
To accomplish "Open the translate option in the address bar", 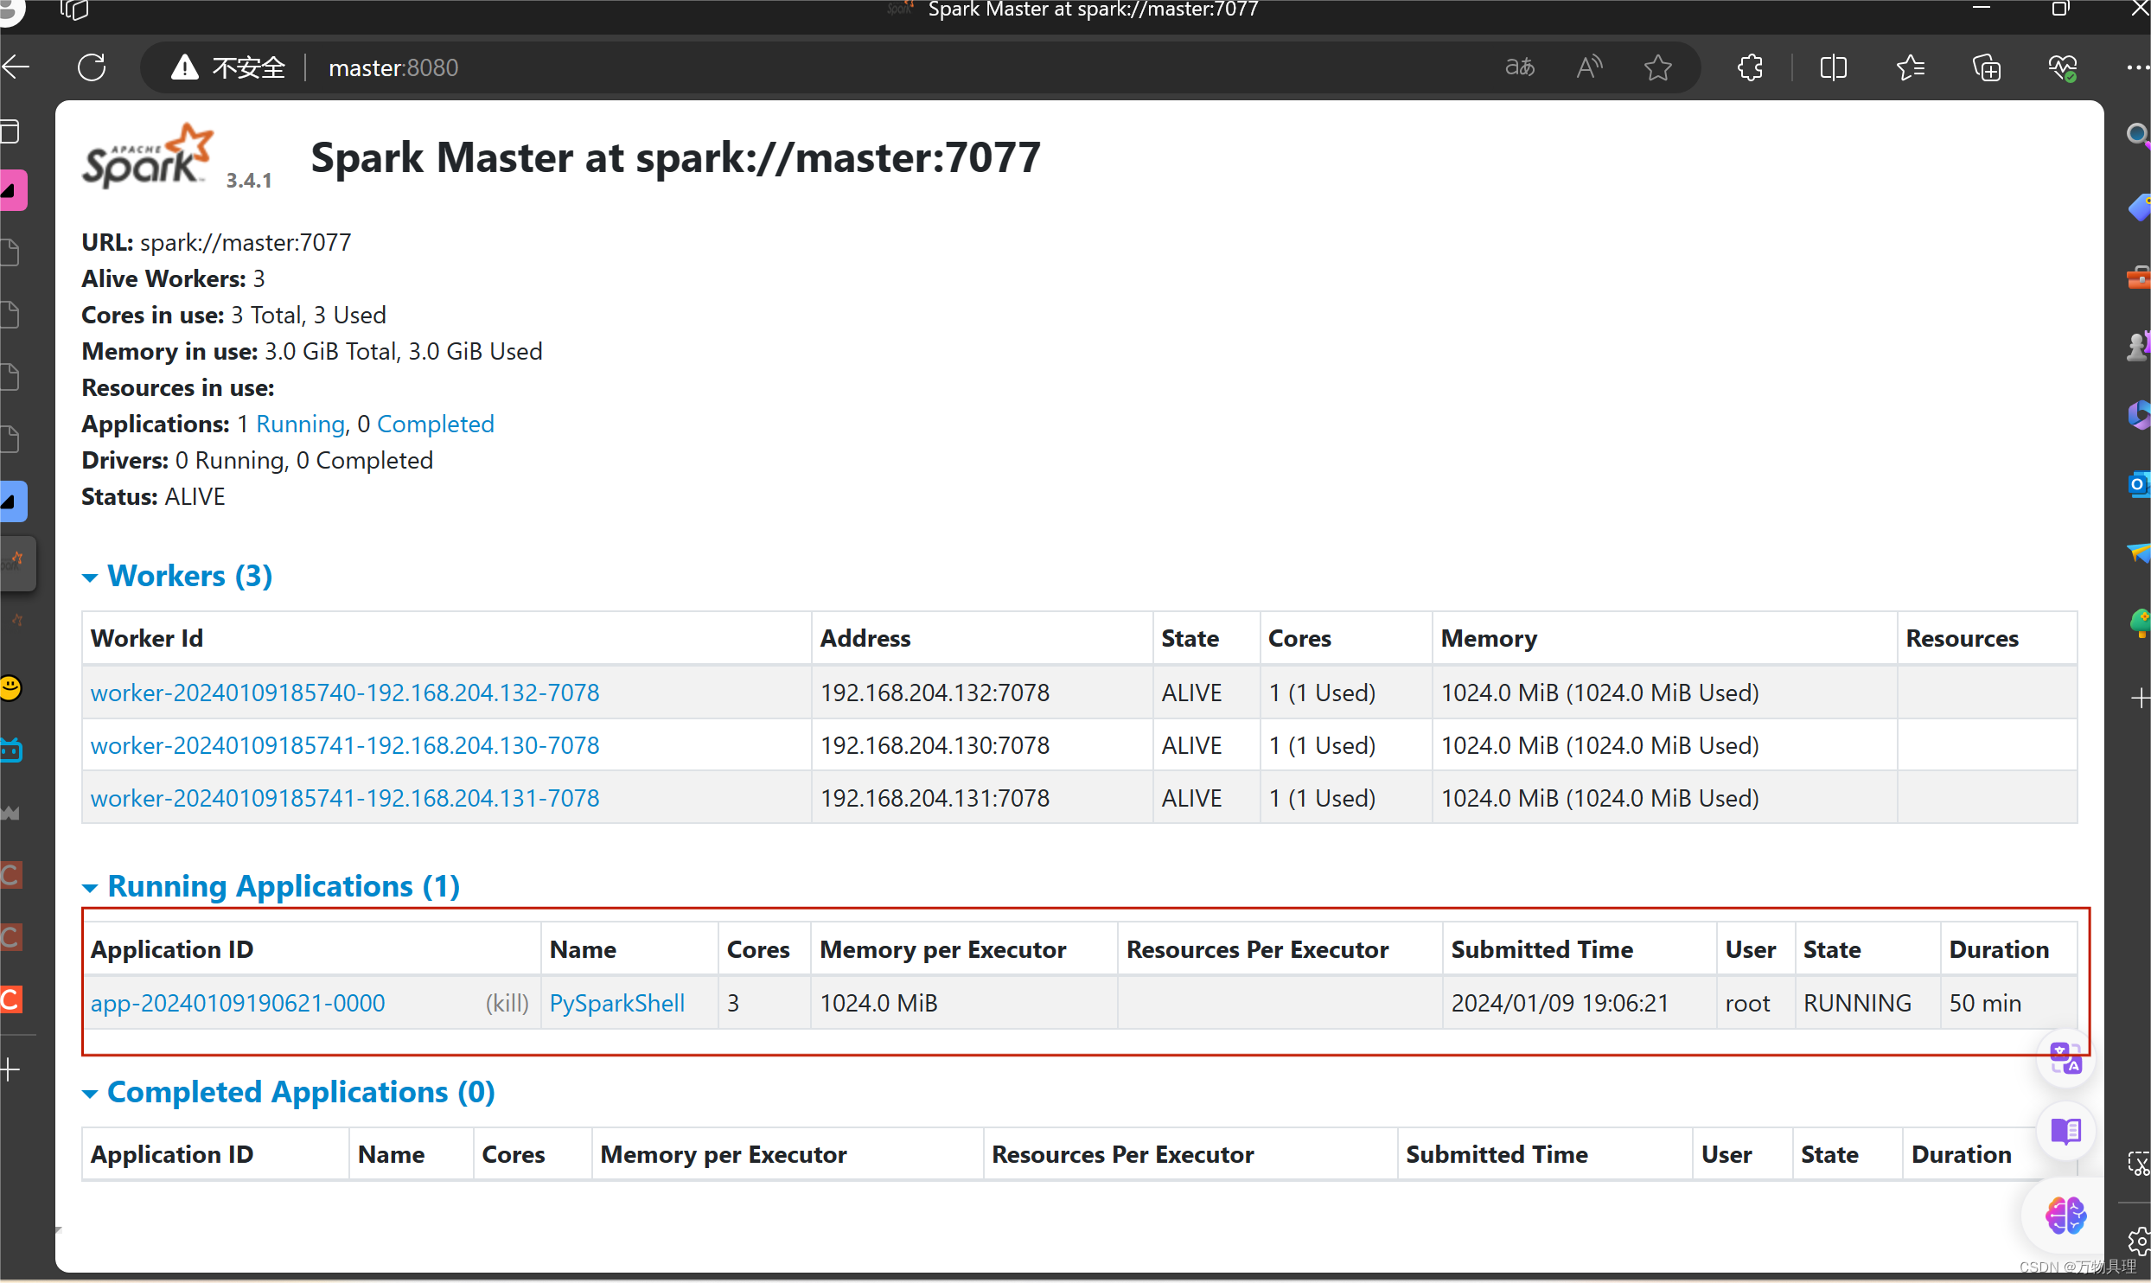I will (x=1520, y=67).
